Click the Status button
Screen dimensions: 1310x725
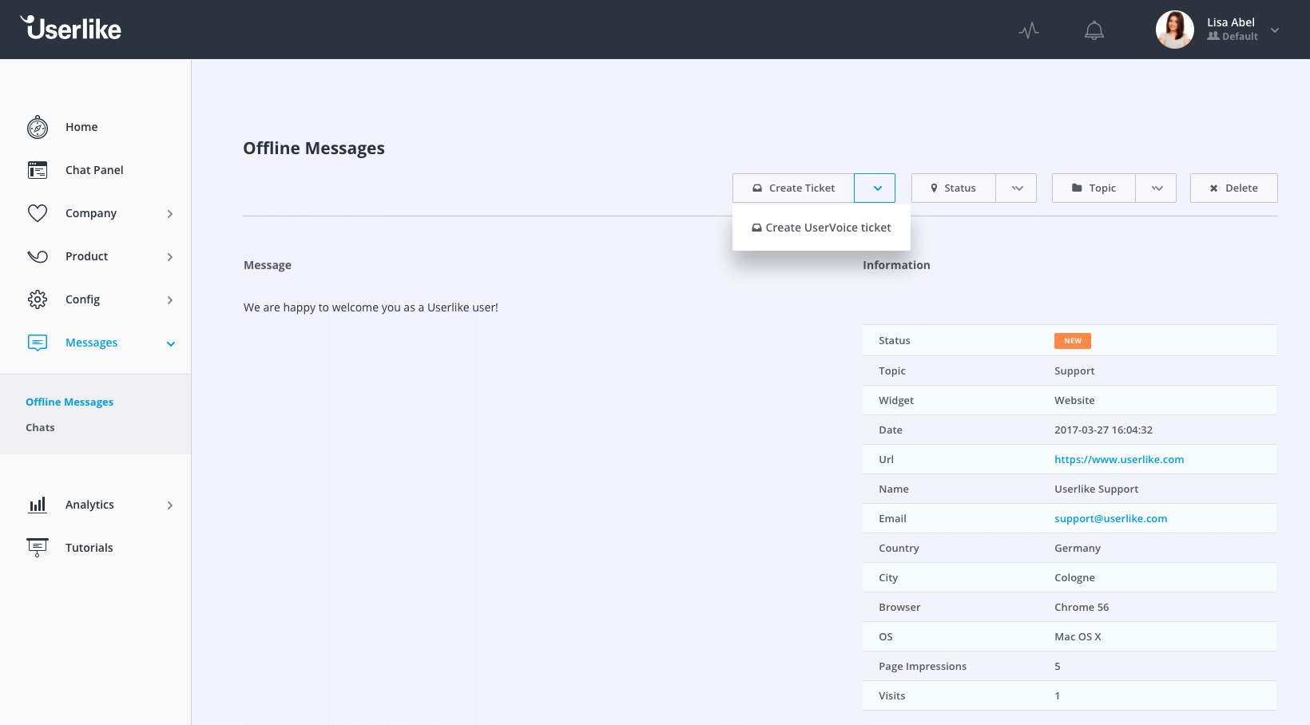coord(954,188)
